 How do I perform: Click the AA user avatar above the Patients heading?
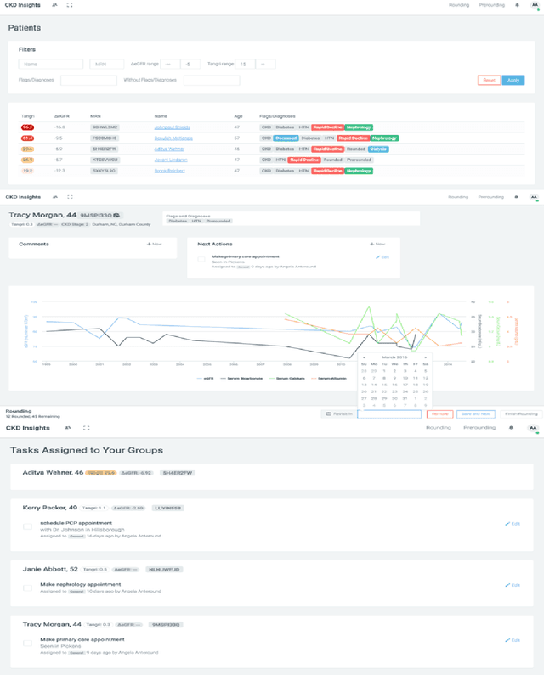[x=534, y=5]
